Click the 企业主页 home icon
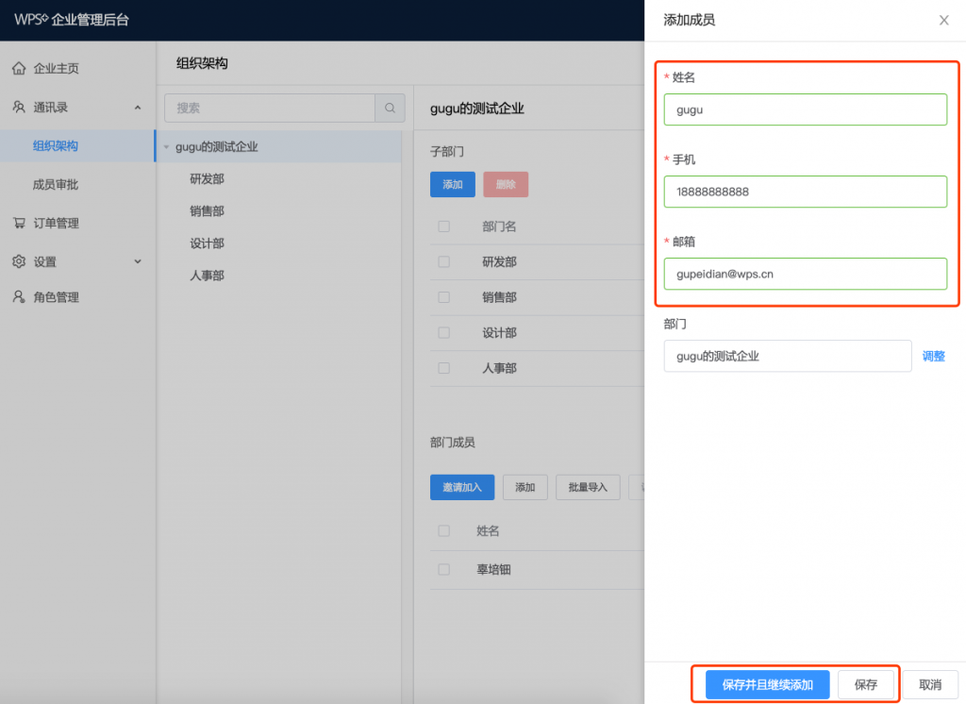The height and width of the screenshot is (704, 966). tap(19, 68)
